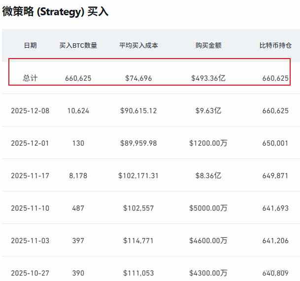Click the purchase amount $4300.00万
Screen dimensions: 300x281
(x=208, y=273)
